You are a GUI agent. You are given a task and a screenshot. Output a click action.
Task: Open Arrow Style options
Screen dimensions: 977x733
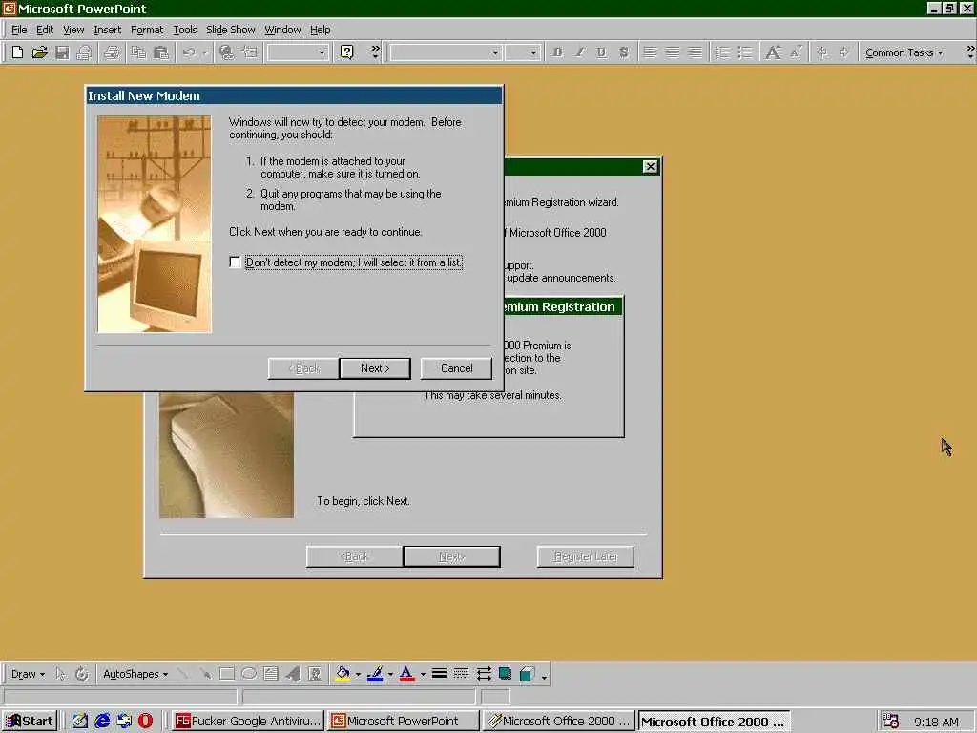[x=484, y=674]
